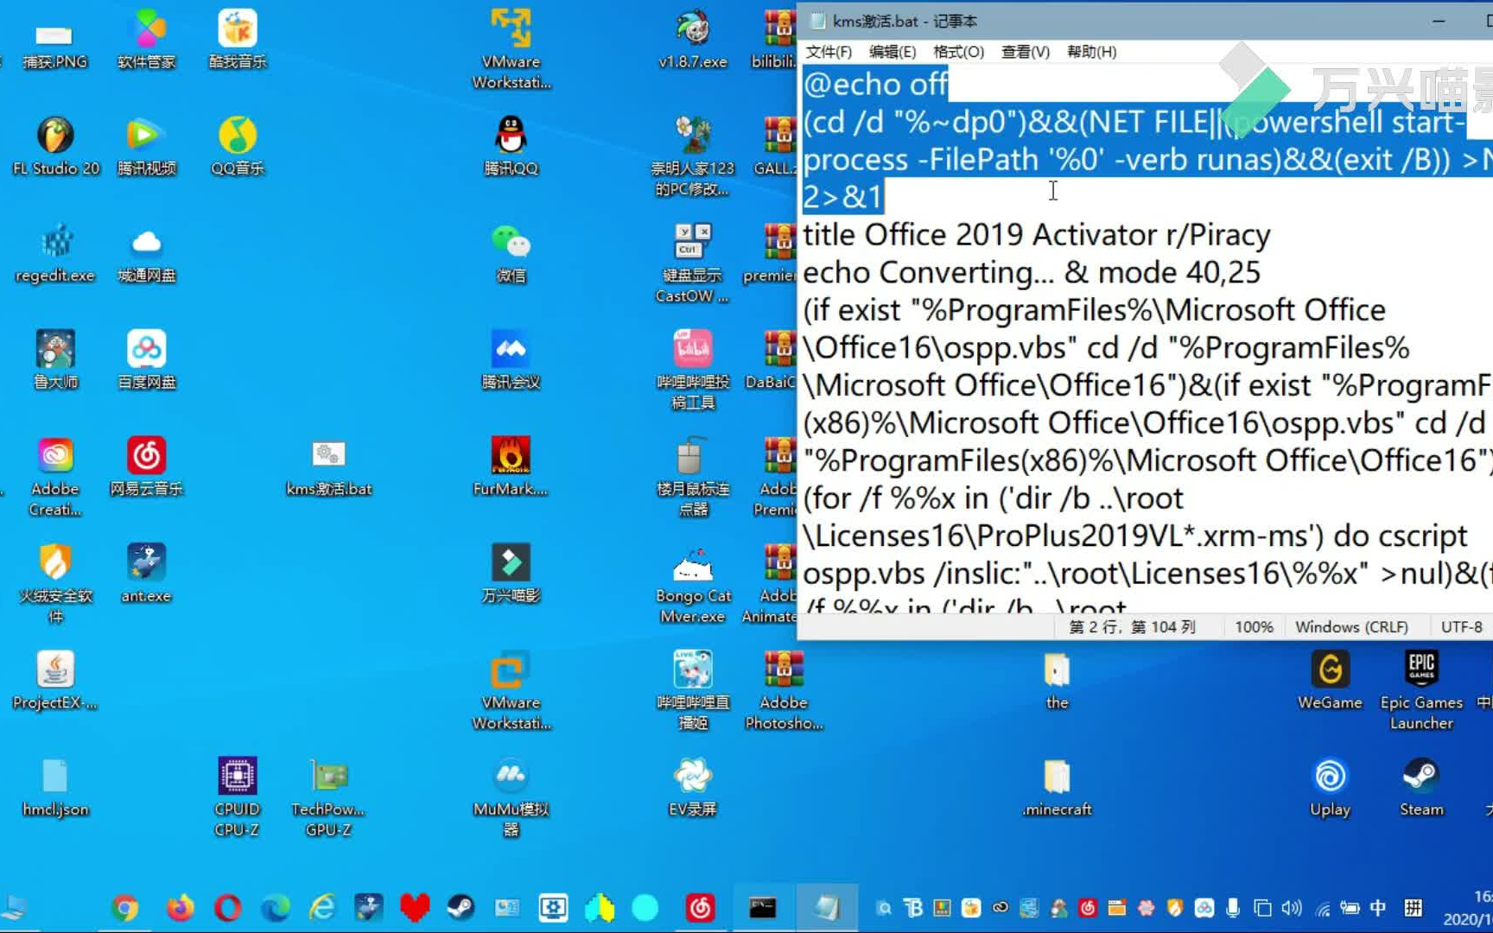The width and height of the screenshot is (1493, 933).
Task: Select 万兴喵影 desktop icon
Action: tap(511, 574)
